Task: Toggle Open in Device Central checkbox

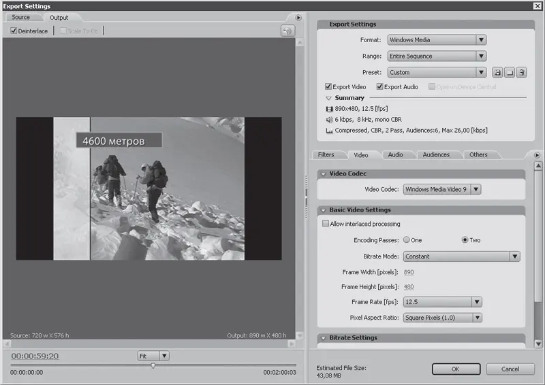Action: tap(432, 86)
